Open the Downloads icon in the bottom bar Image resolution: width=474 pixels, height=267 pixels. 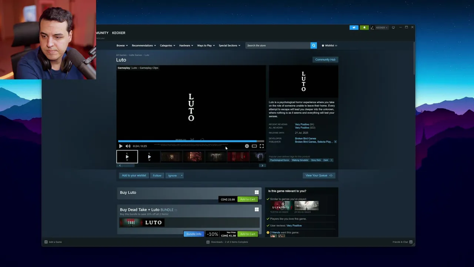[208, 242]
